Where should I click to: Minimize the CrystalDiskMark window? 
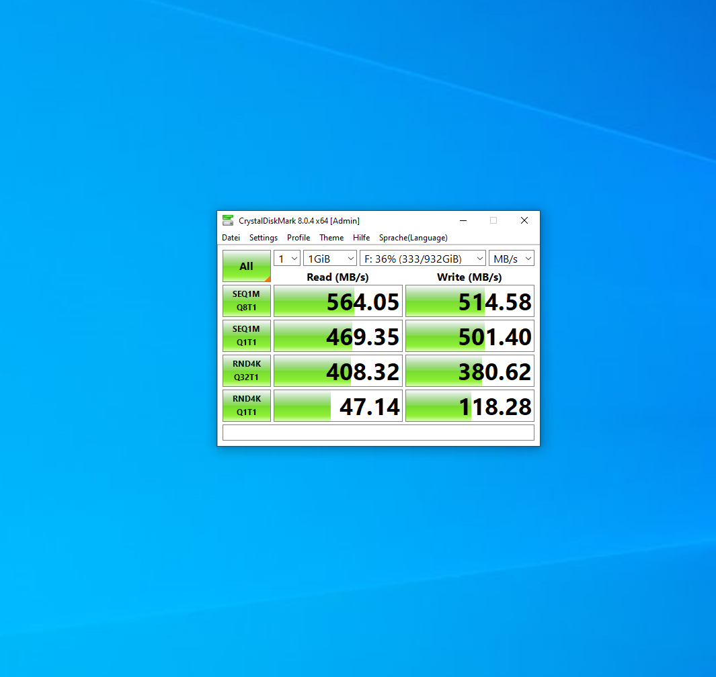point(463,221)
